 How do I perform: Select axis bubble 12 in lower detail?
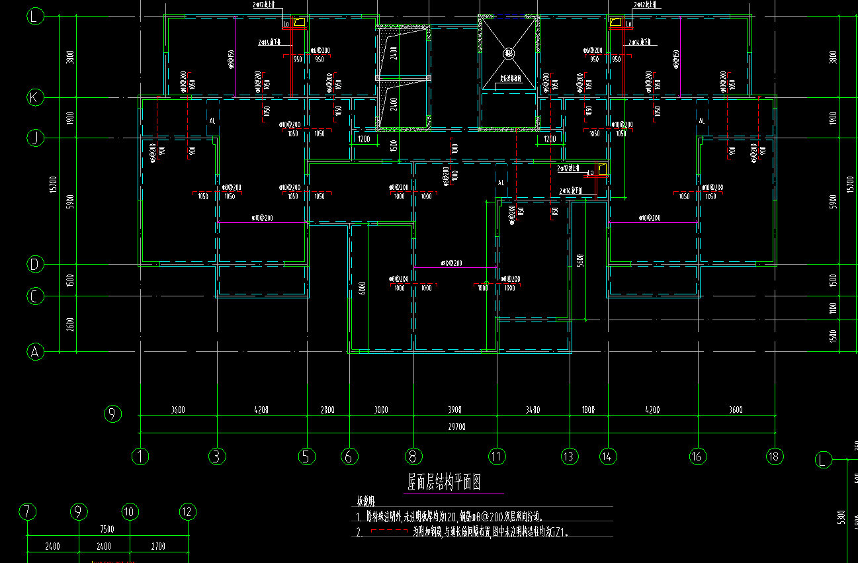click(x=188, y=511)
